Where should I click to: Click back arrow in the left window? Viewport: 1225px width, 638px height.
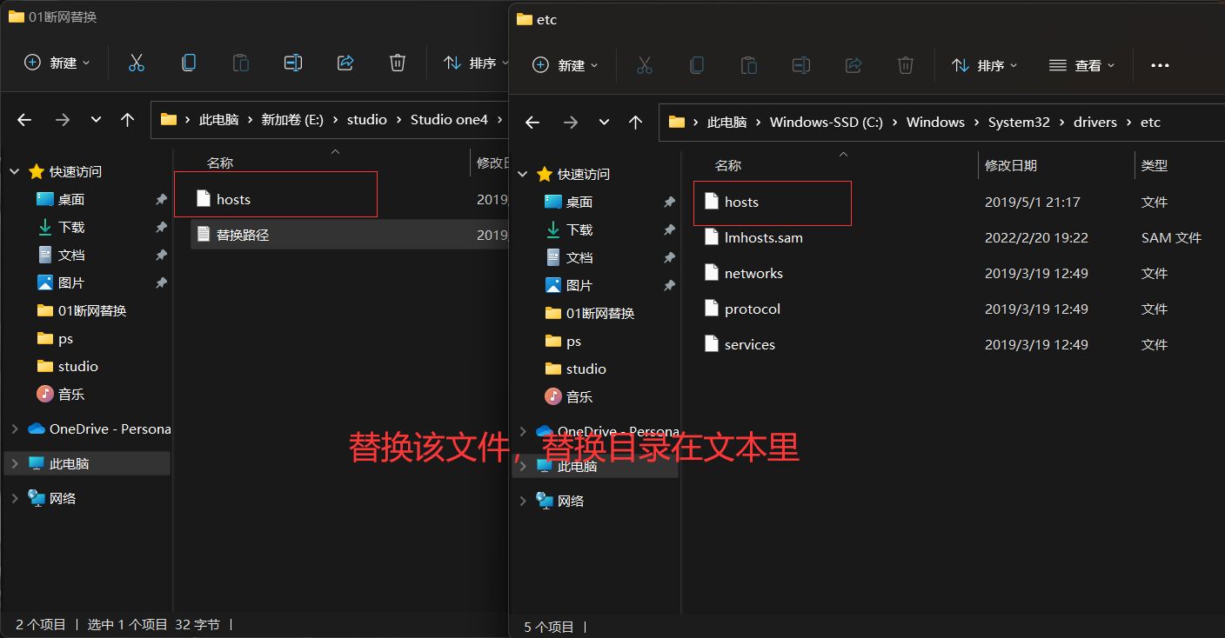coord(24,120)
